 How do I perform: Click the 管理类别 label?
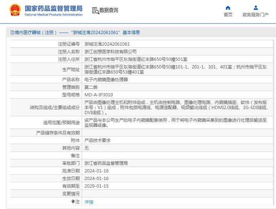point(71,87)
